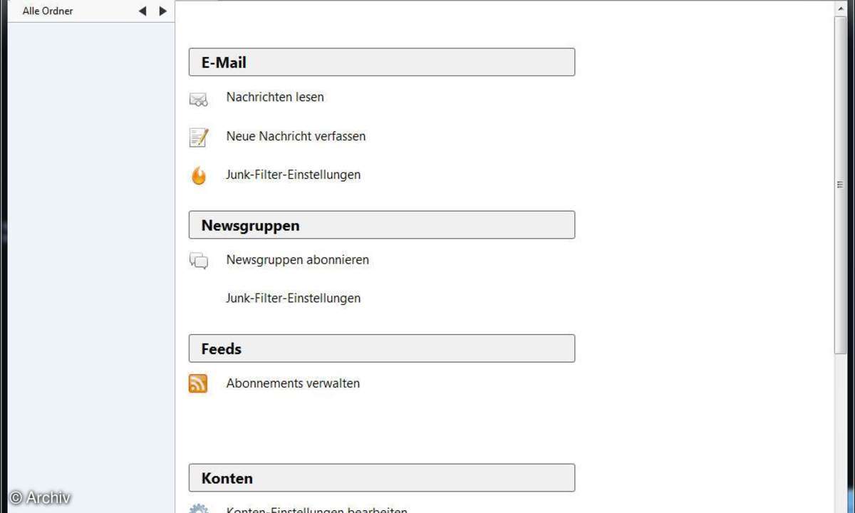Click the orange RSS feed icon
The image size is (855, 513).
click(198, 384)
